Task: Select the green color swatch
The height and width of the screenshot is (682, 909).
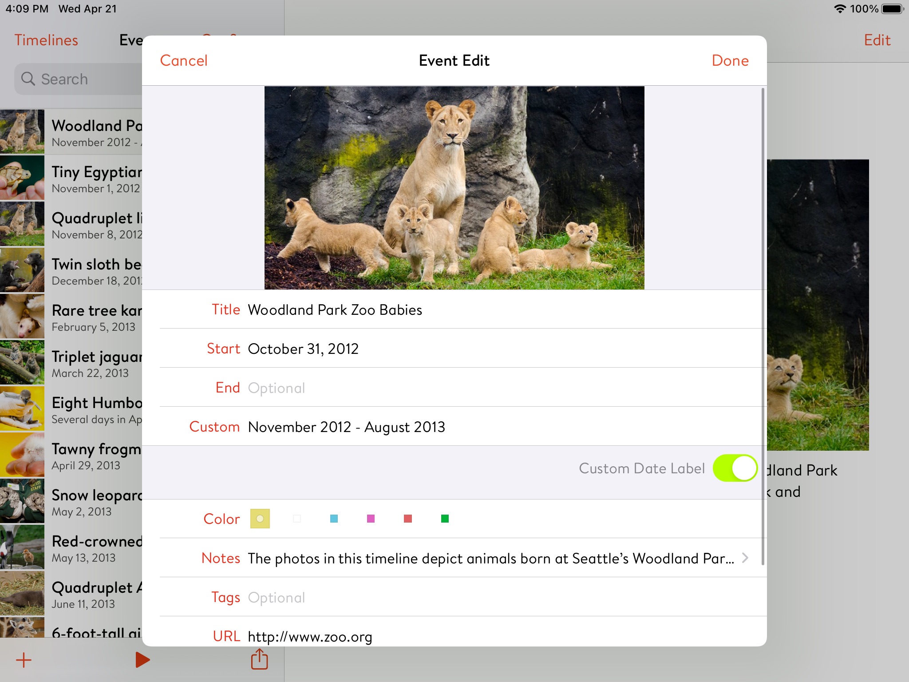Action: click(x=445, y=519)
